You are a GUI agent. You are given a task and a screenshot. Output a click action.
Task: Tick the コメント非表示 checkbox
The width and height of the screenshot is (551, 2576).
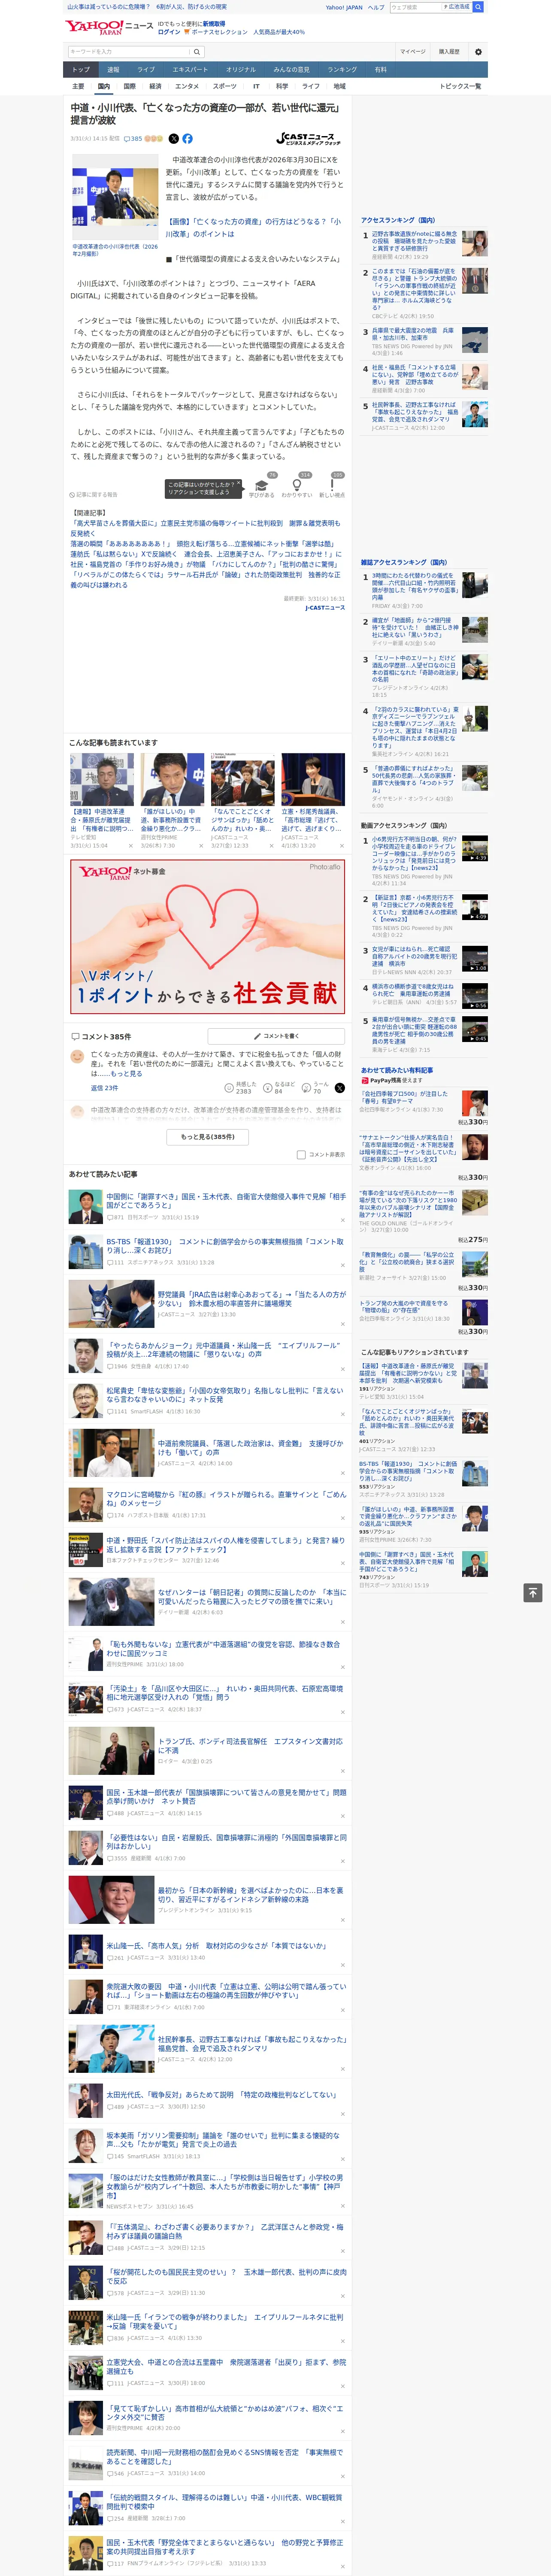point(301,1155)
